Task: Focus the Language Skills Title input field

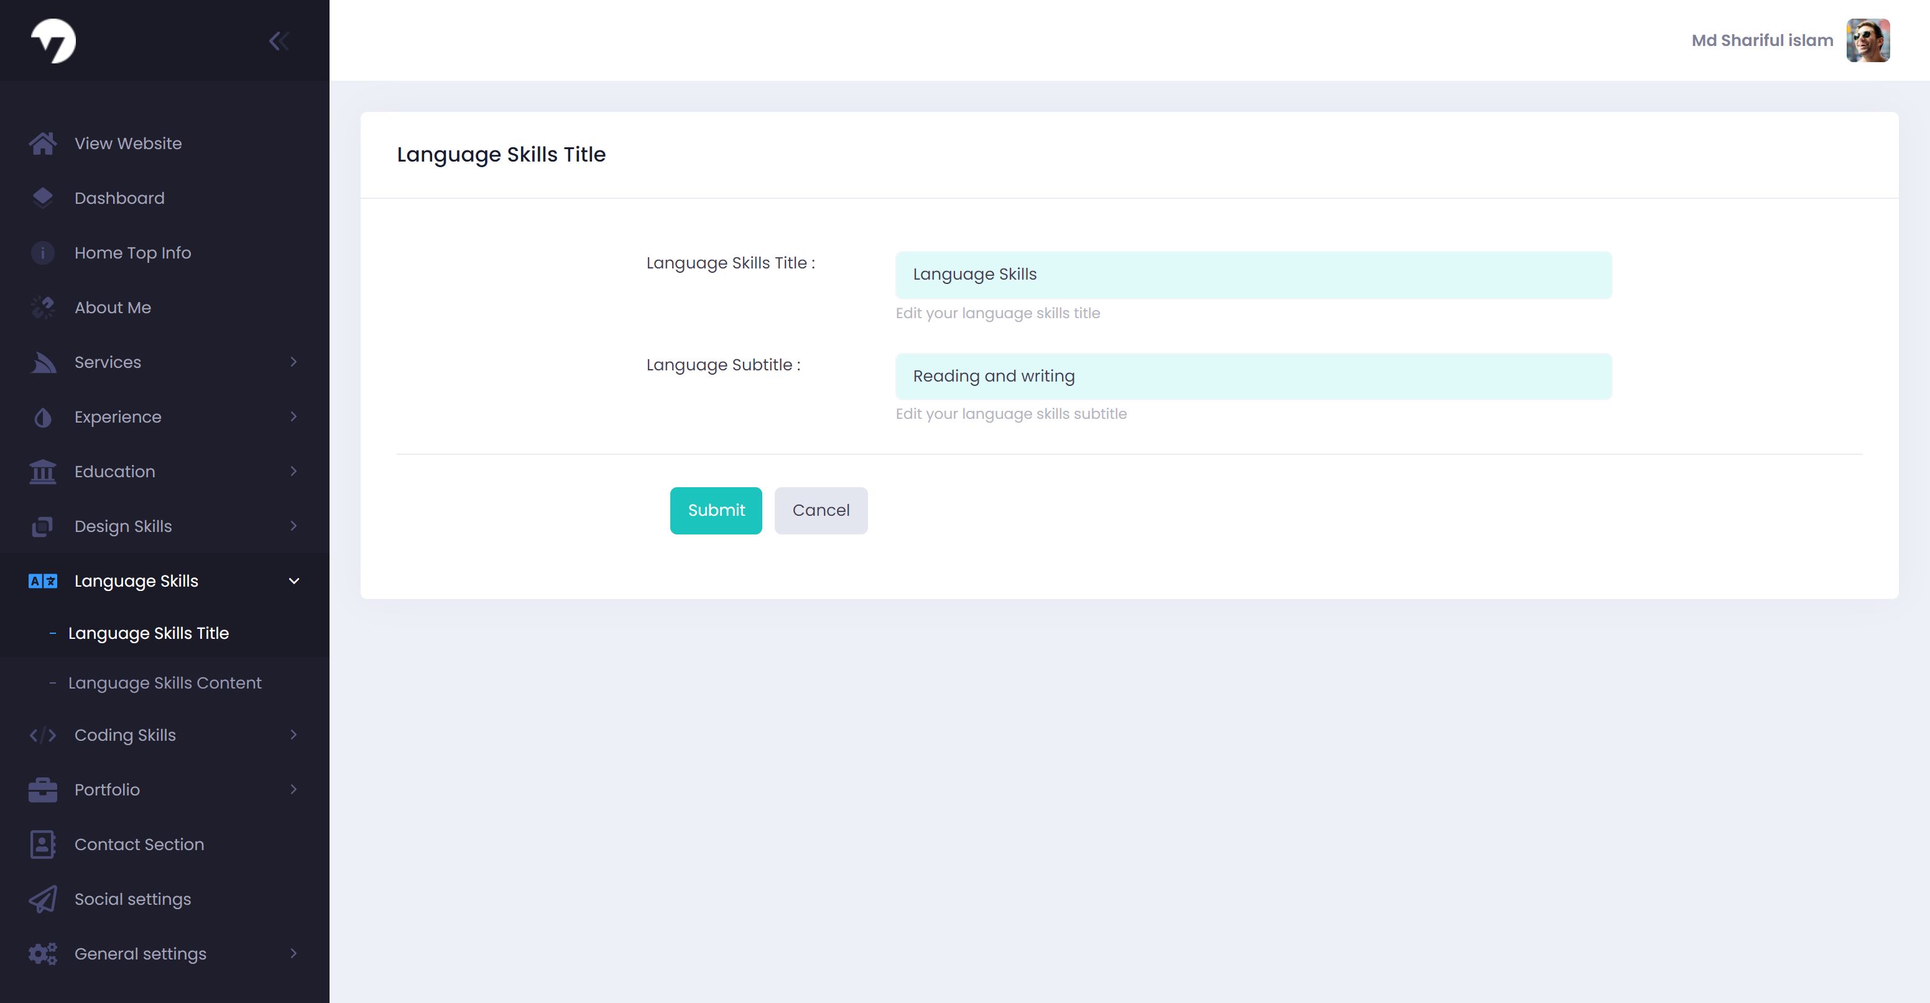Action: tap(1254, 275)
